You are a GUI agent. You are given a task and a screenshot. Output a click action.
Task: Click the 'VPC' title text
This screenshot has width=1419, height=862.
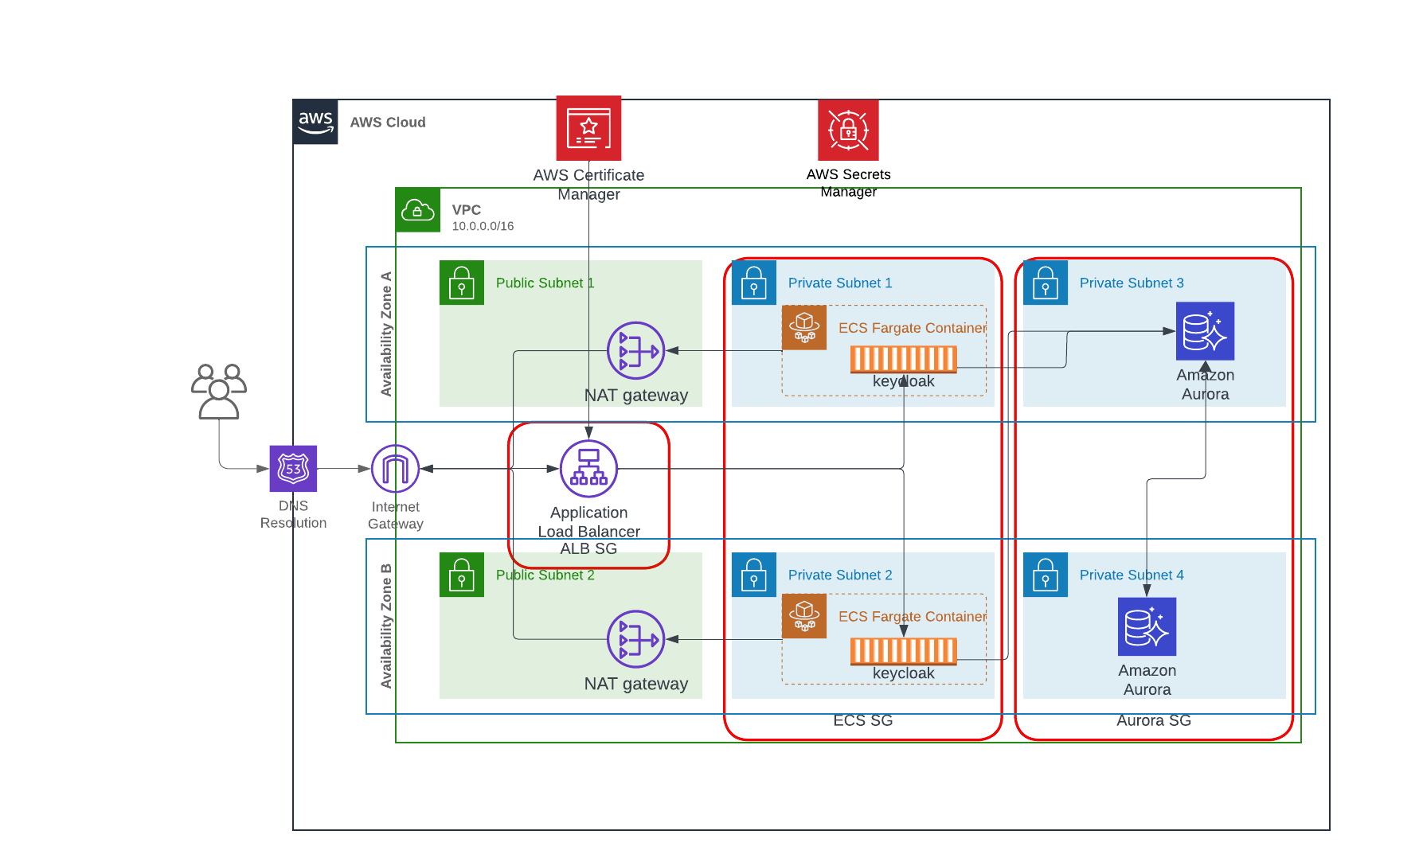click(467, 210)
